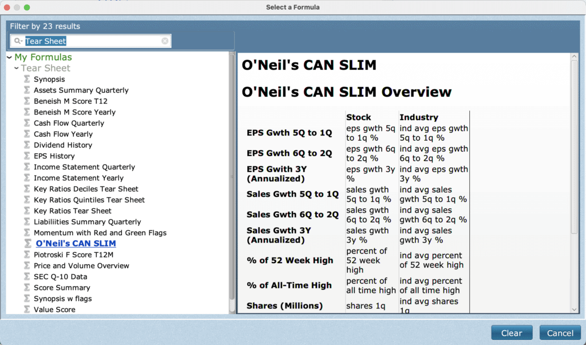Collapse the Tear Sheet folder
The image size is (586, 345).
[17, 68]
